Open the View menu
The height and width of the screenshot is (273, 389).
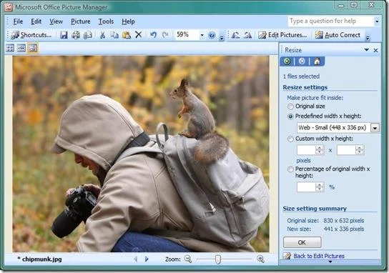[56, 22]
